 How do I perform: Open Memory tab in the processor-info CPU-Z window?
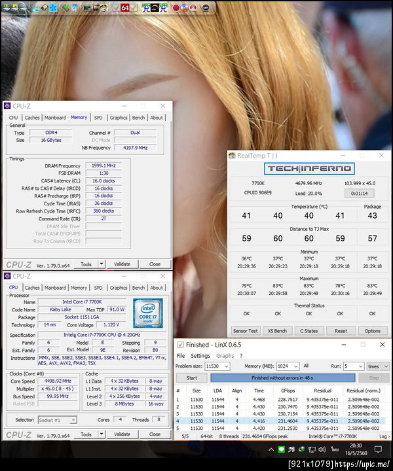pyautogui.click(x=79, y=288)
